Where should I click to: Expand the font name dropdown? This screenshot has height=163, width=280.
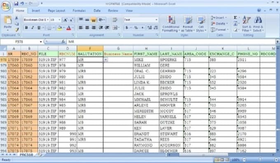coord(48,20)
